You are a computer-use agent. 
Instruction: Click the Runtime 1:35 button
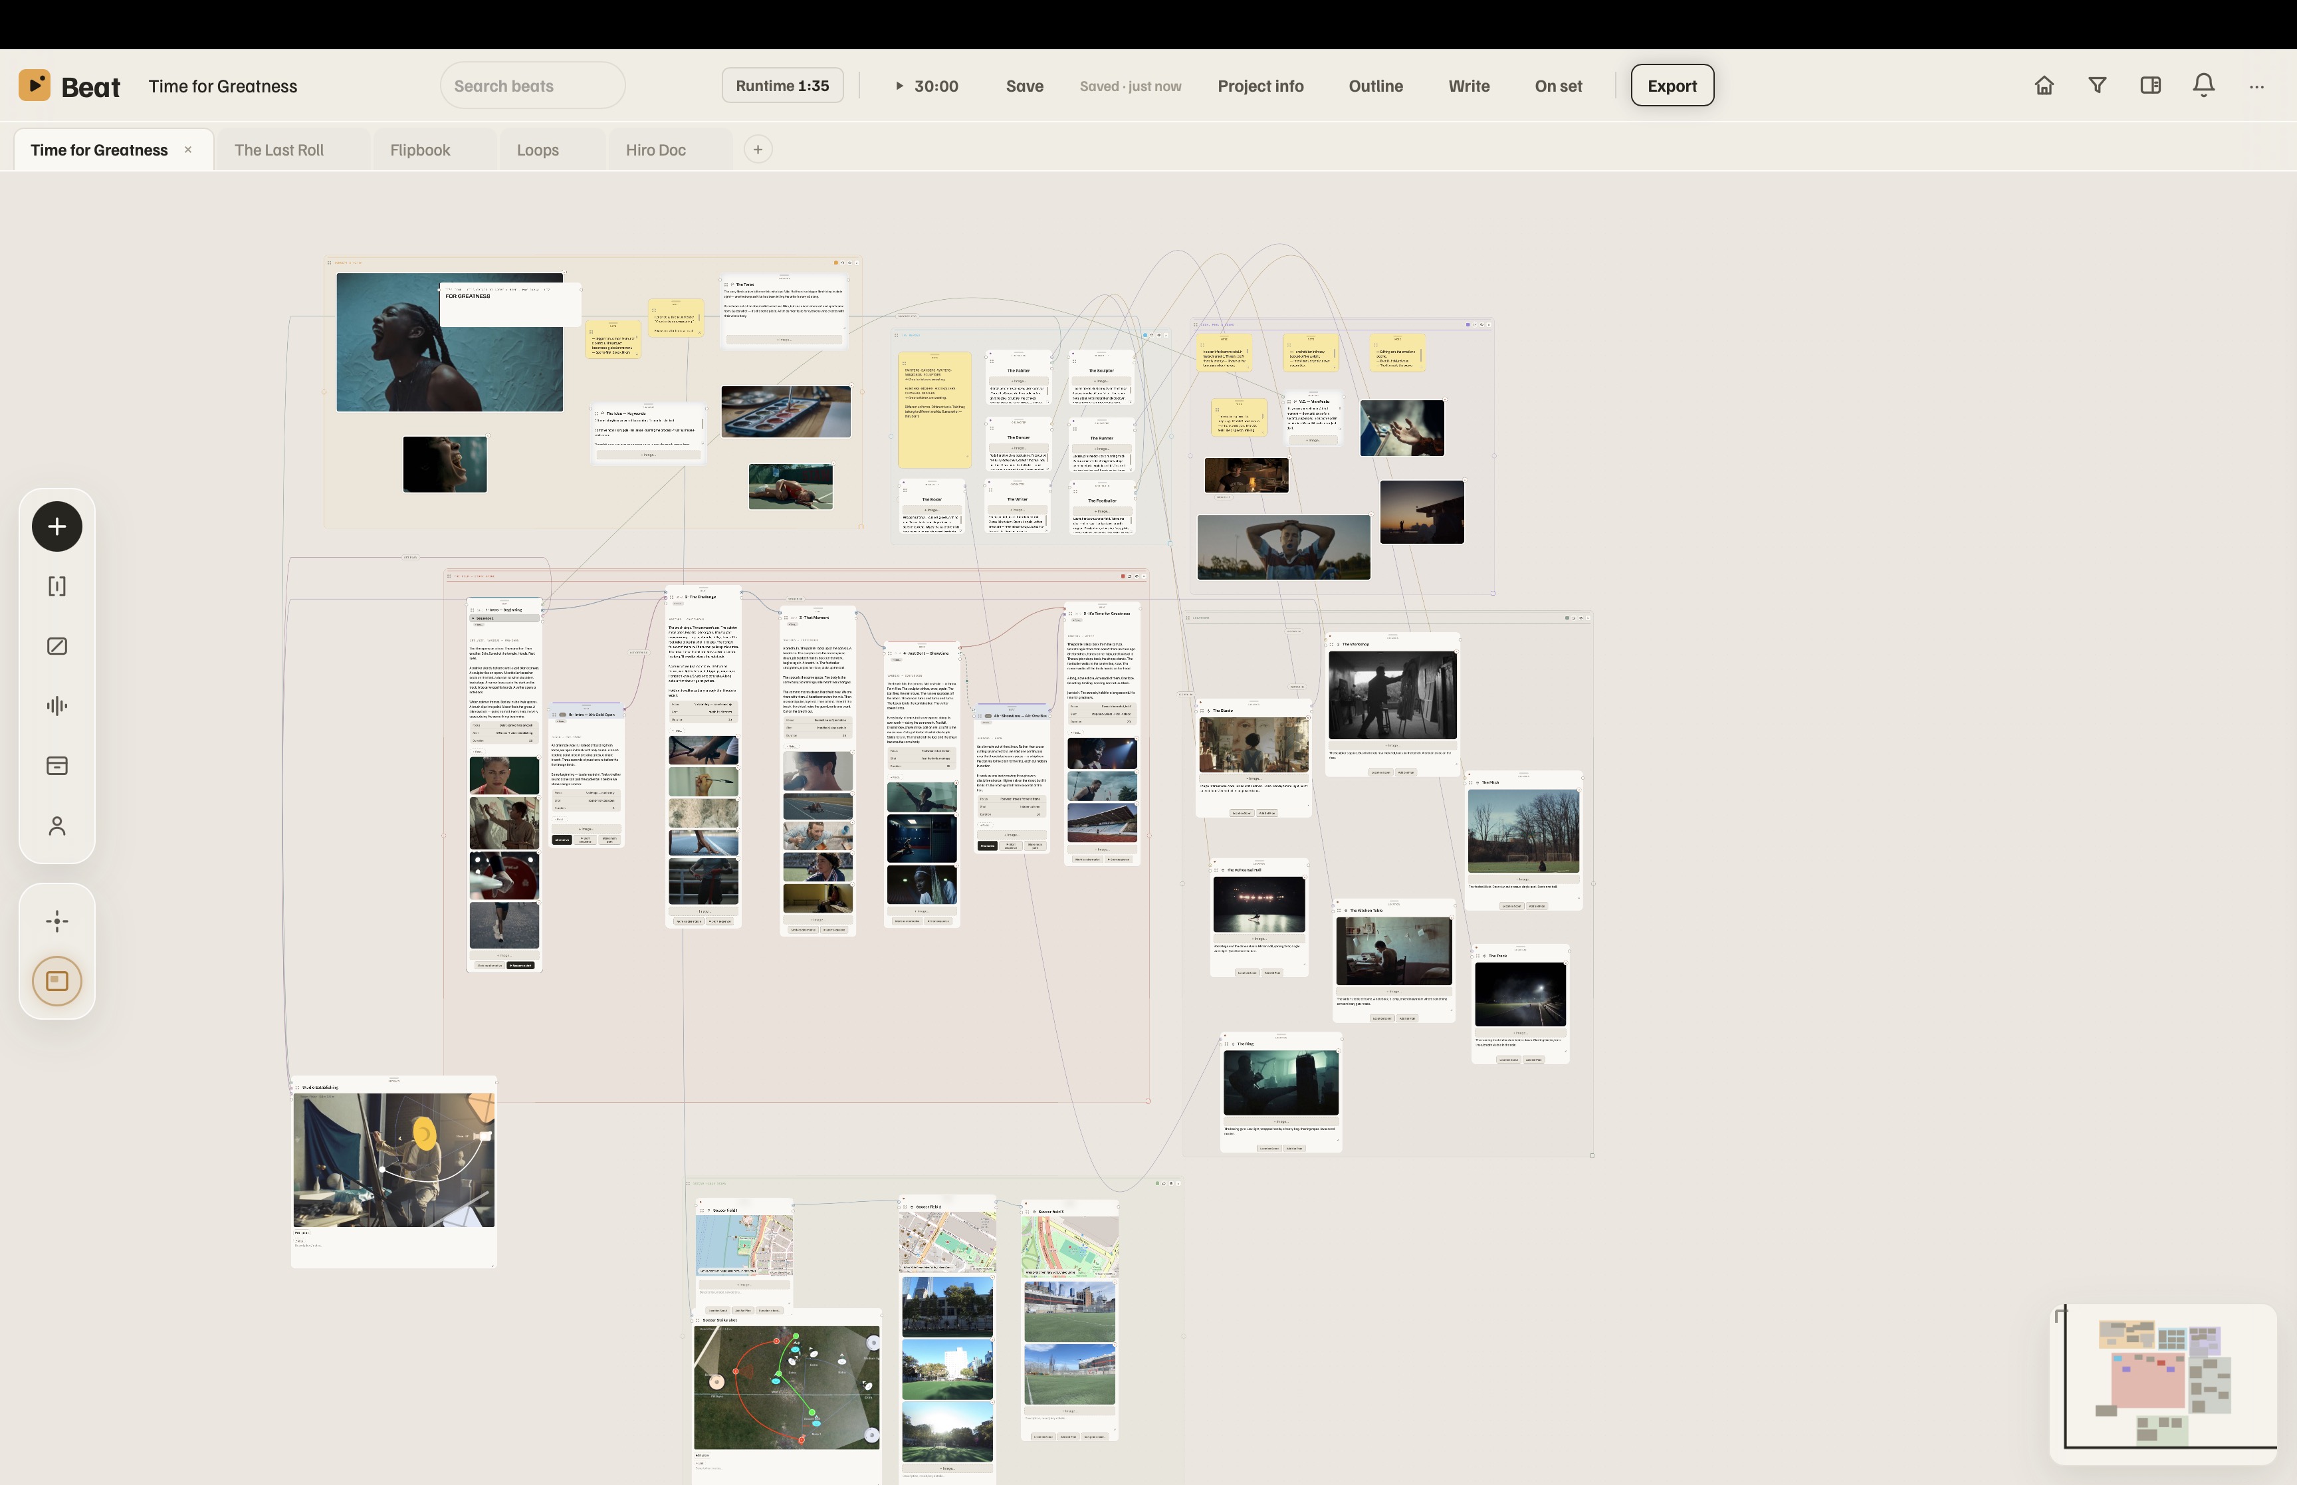click(783, 86)
